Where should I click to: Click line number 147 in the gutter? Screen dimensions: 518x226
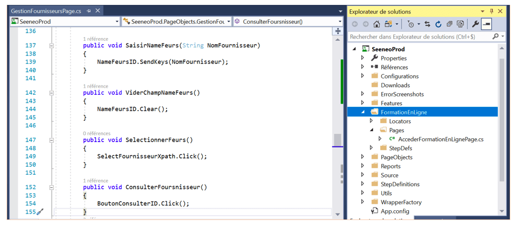(31, 140)
